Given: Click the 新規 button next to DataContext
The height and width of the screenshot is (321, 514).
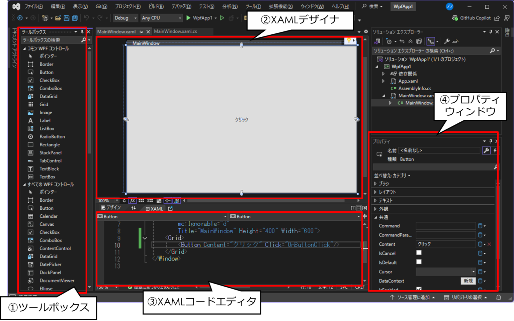Looking at the screenshot, I should coord(468,281).
